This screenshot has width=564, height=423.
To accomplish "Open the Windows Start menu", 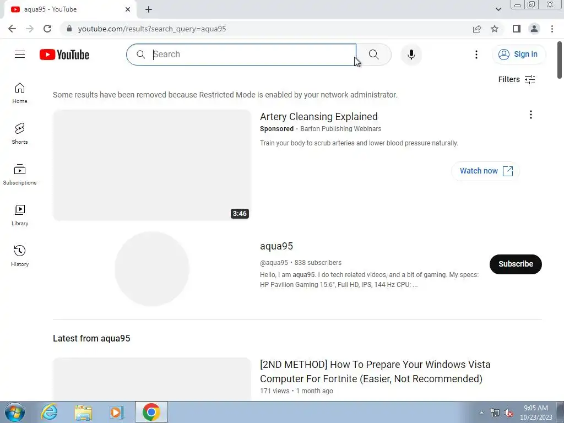I will click(x=14, y=412).
